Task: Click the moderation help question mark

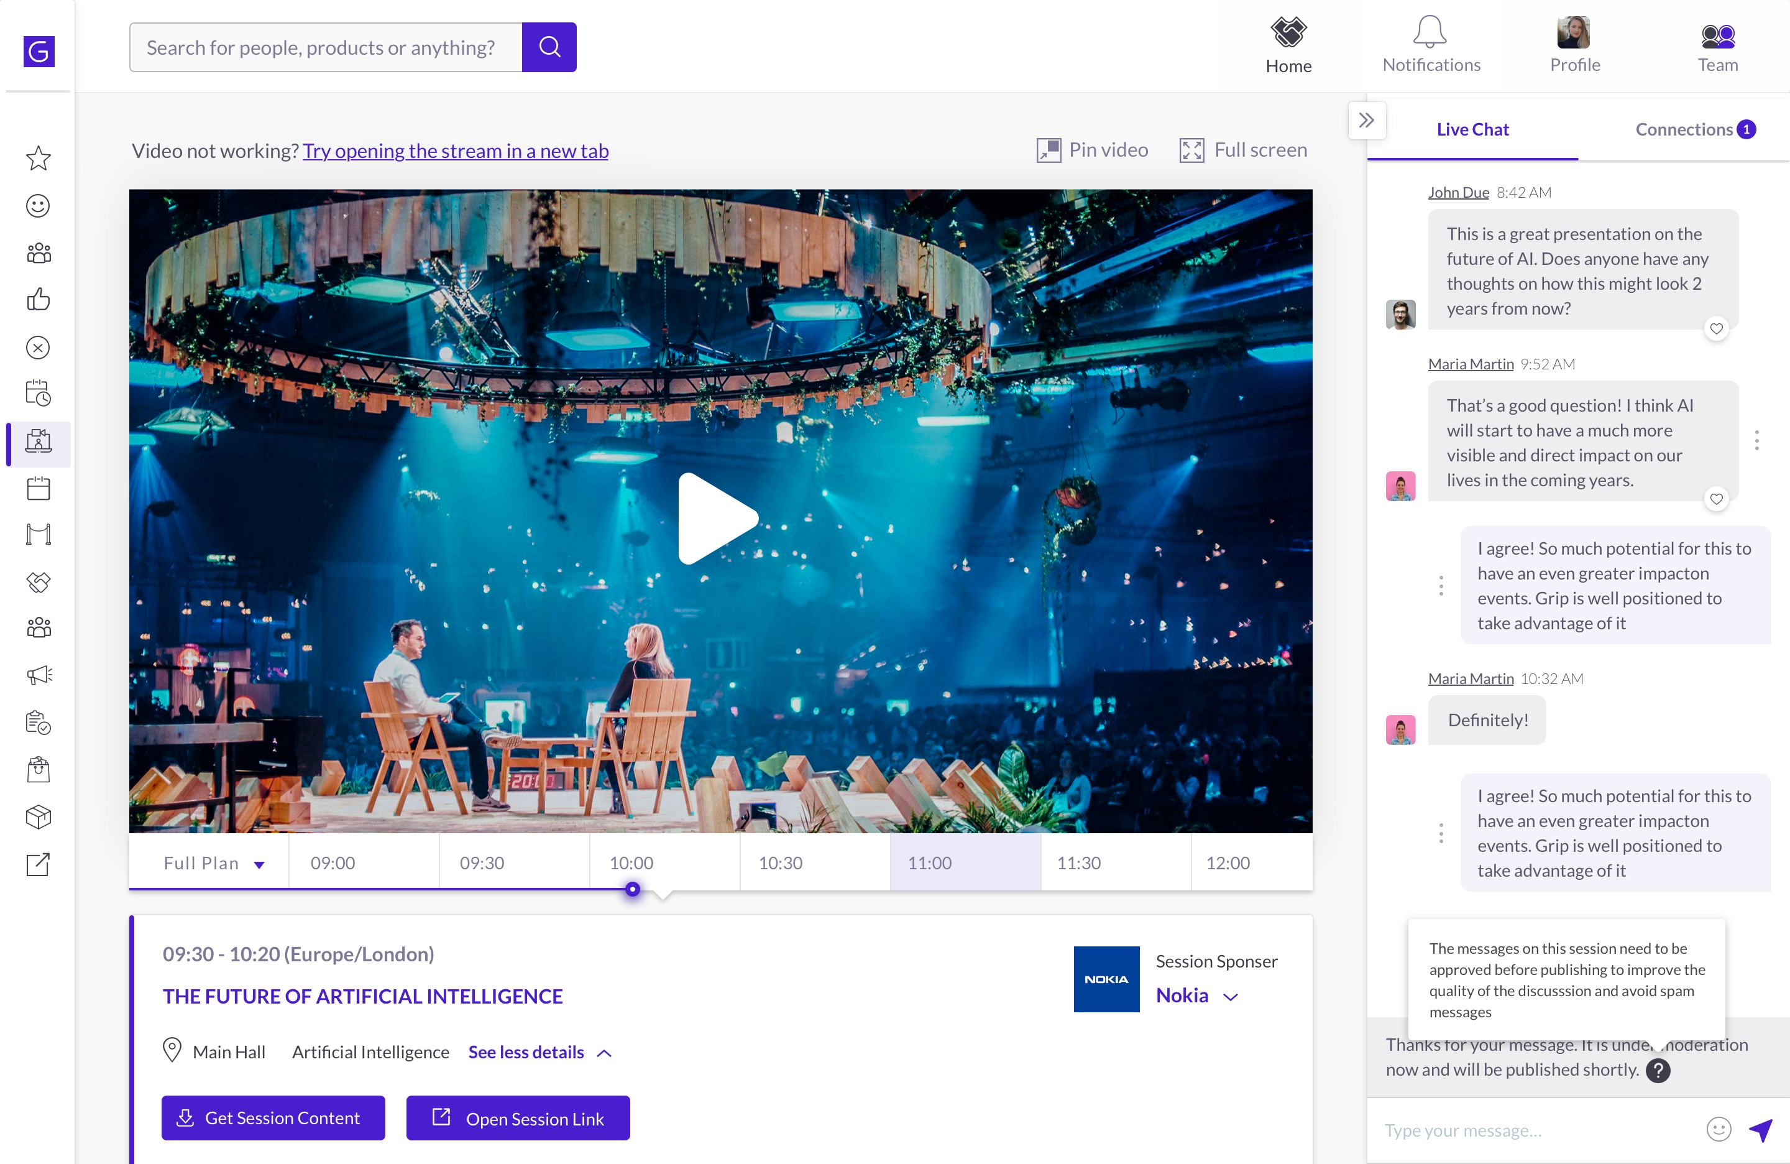Action: tap(1658, 1070)
